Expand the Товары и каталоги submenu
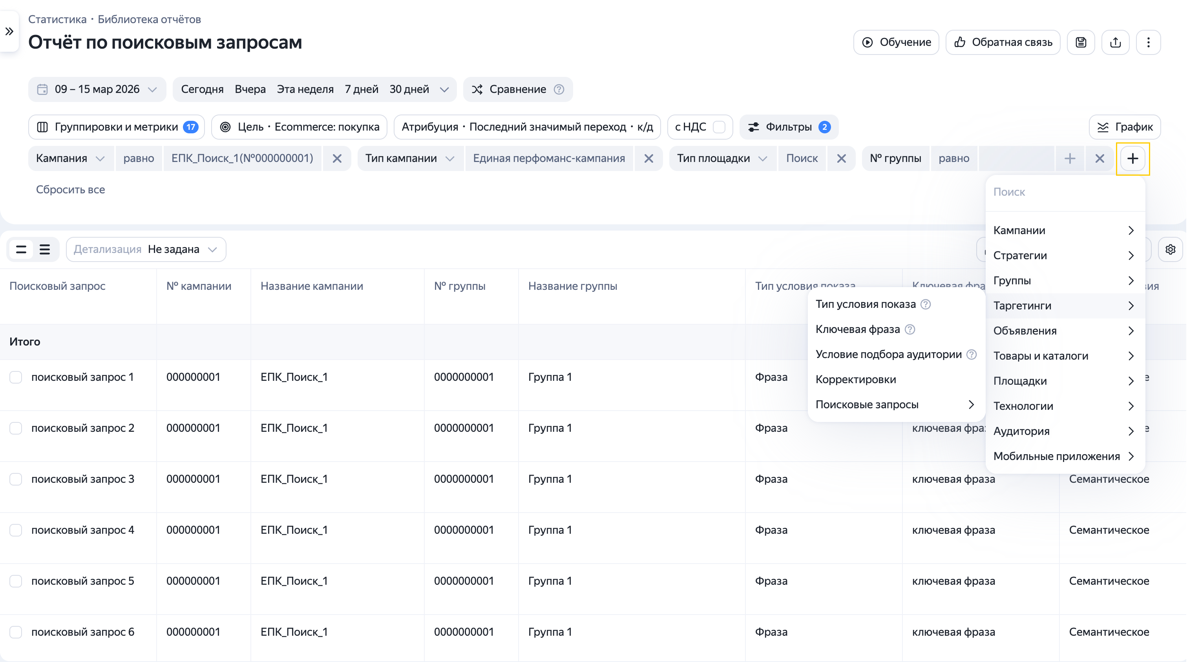This screenshot has height=662, width=1189. pos(1065,356)
